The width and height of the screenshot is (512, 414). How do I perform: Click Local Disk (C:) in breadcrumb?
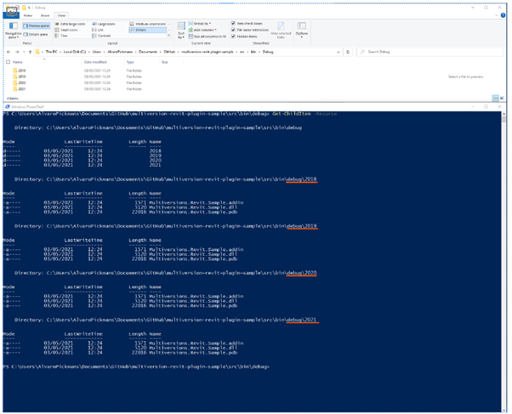pos(75,52)
